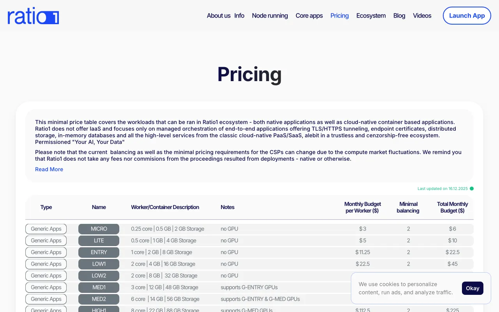Click the $10 total budget cell
This screenshot has width=499, height=312.
[453, 241]
